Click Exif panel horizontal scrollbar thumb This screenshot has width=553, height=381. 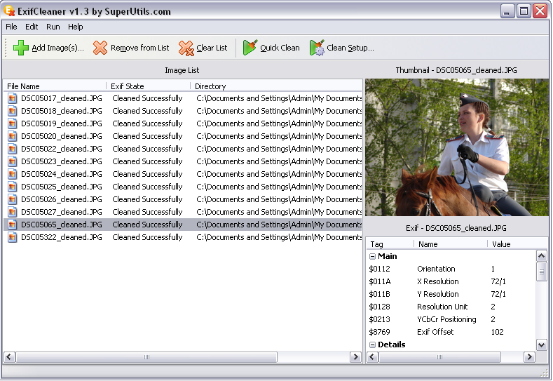(439, 357)
